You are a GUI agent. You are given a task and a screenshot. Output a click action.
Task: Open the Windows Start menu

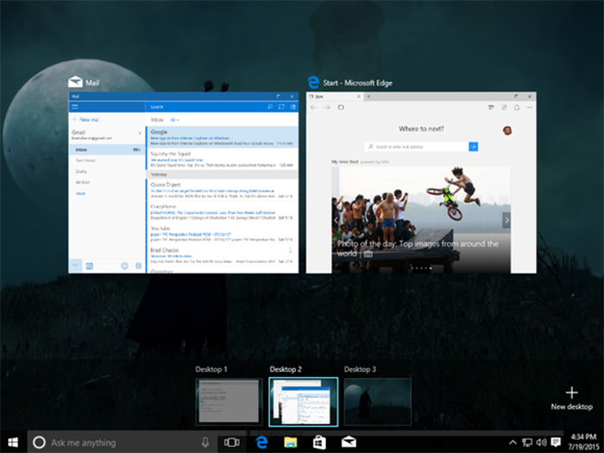pyautogui.click(x=12, y=442)
